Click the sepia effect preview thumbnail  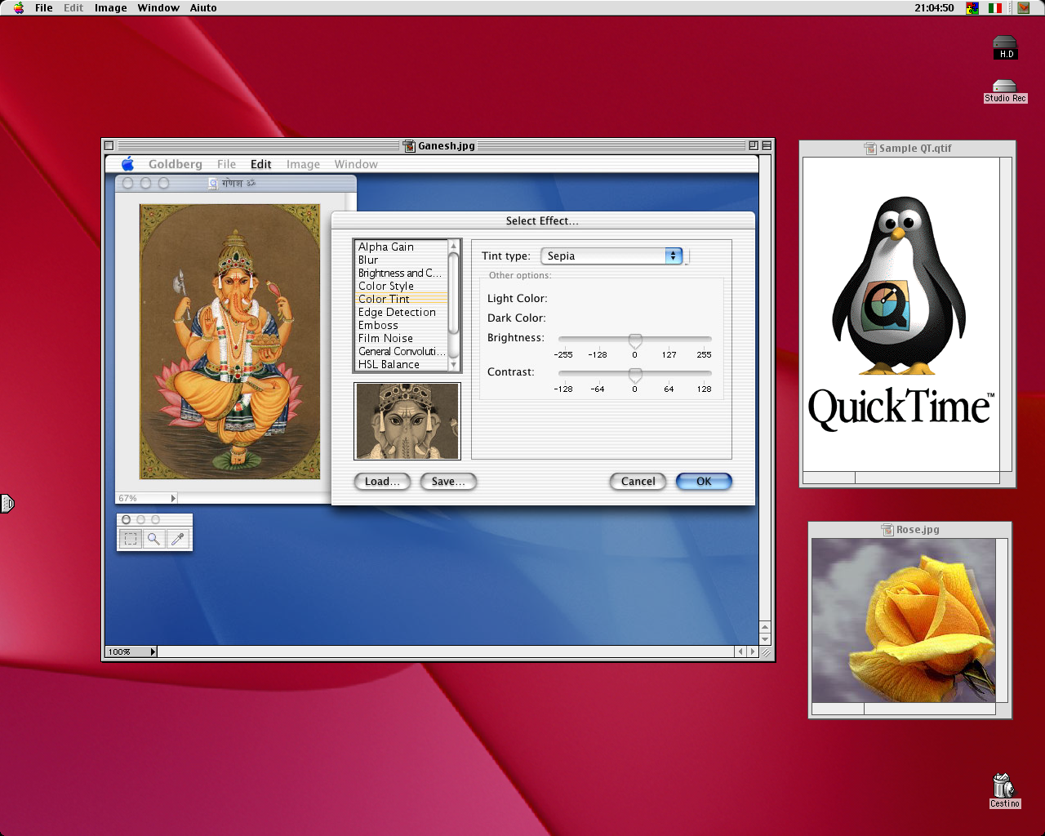[x=407, y=421]
